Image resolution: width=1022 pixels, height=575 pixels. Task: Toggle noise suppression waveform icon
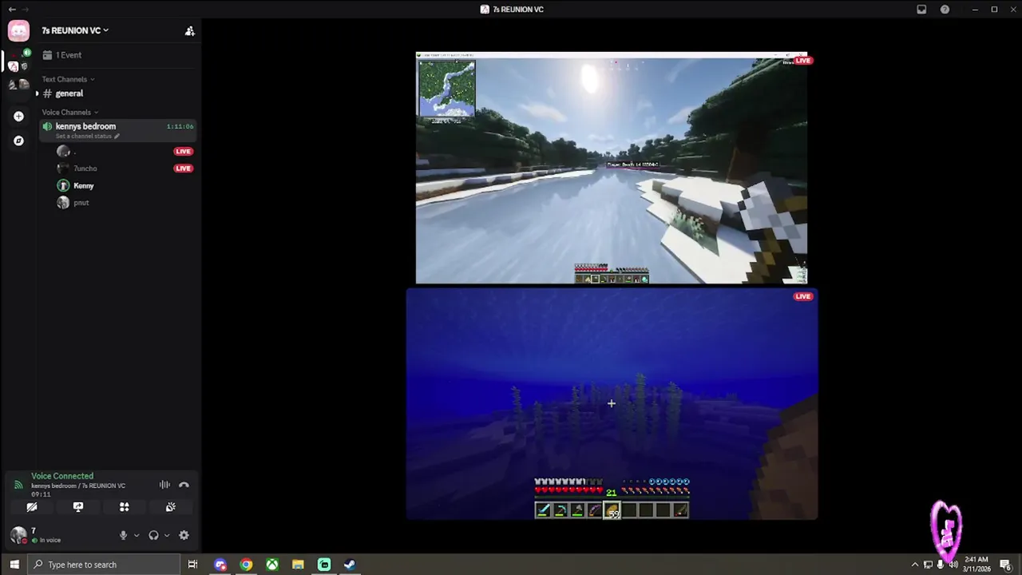click(164, 485)
